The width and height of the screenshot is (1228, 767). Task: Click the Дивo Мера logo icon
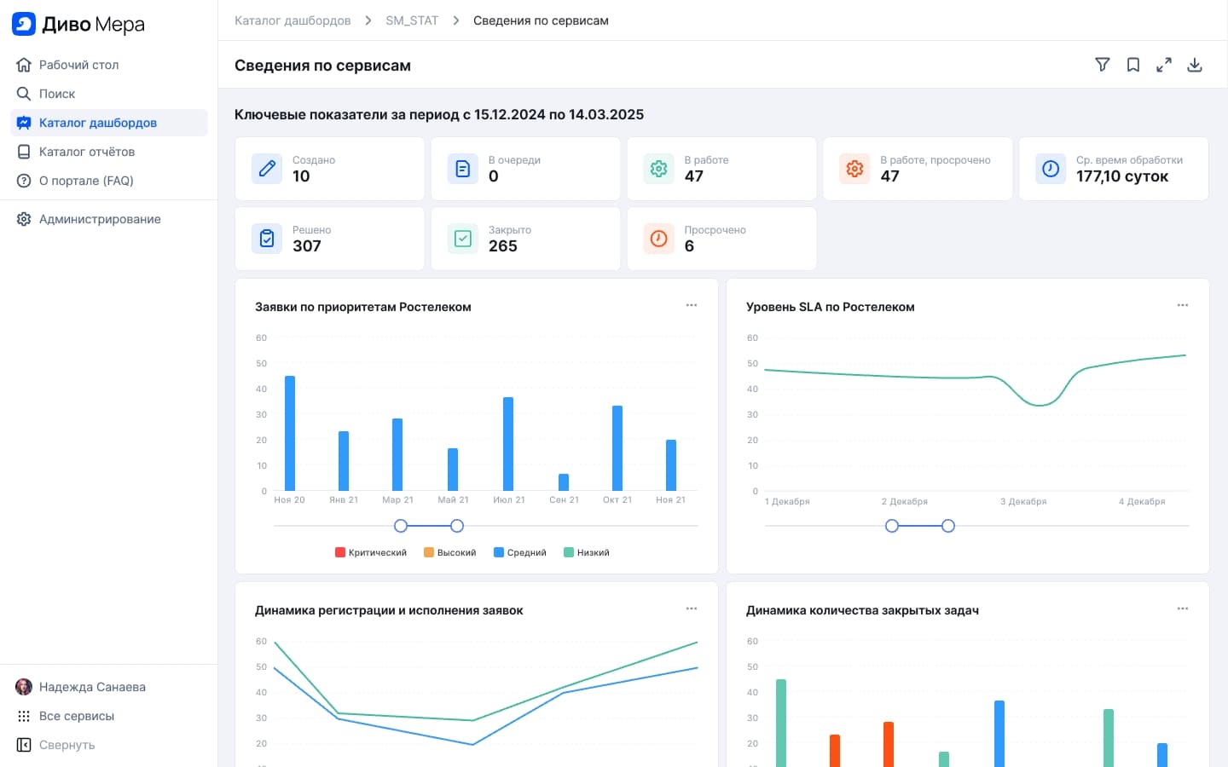pyautogui.click(x=24, y=24)
